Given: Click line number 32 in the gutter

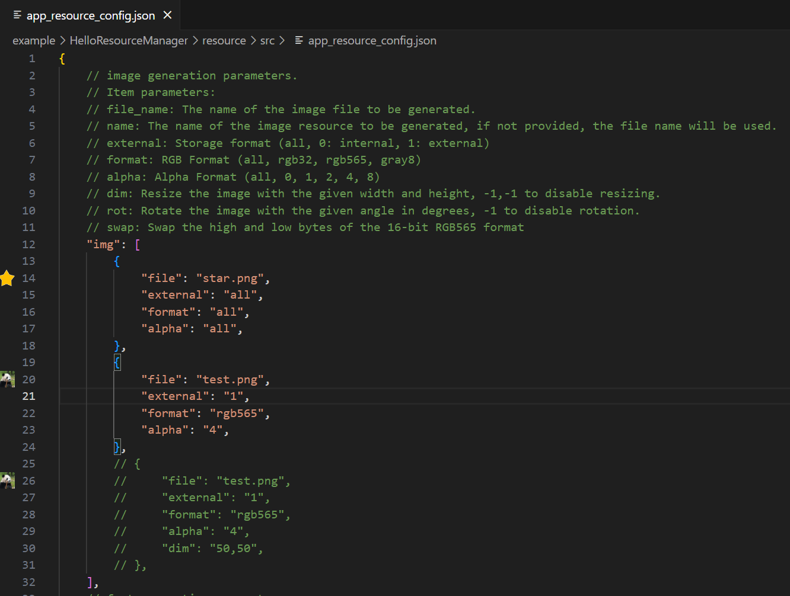Looking at the screenshot, I should (28, 582).
